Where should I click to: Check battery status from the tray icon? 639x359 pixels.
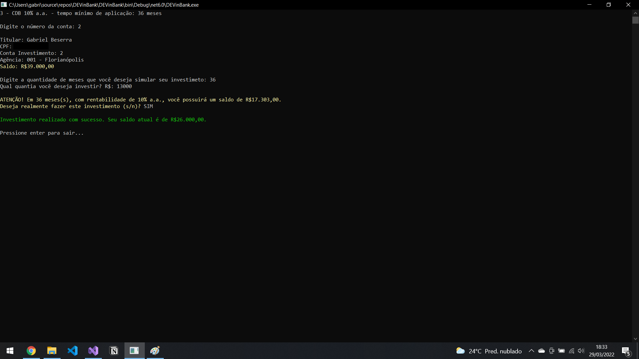(561, 351)
